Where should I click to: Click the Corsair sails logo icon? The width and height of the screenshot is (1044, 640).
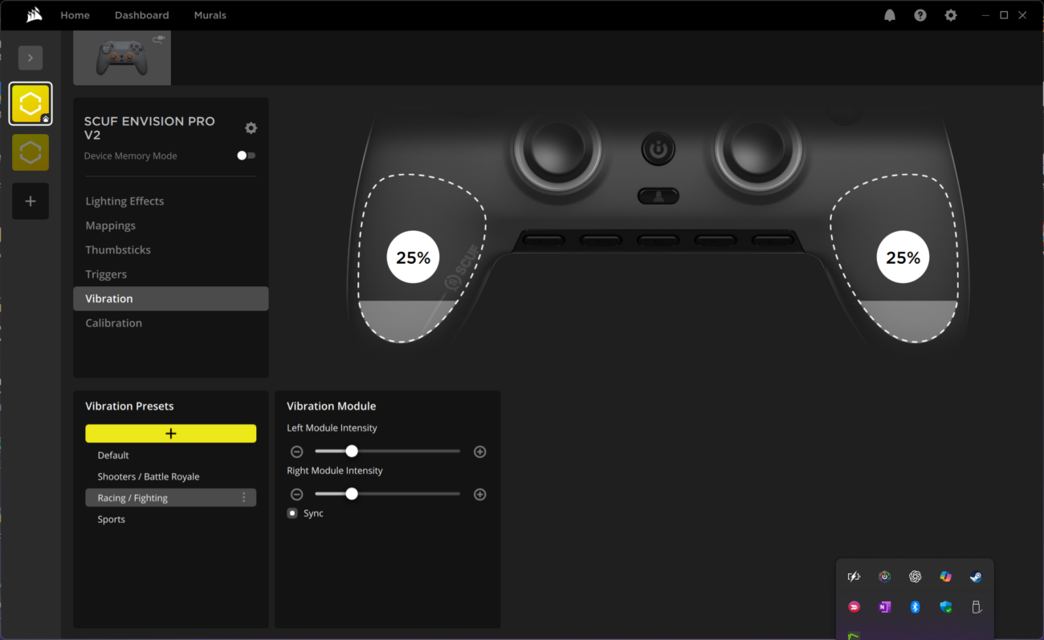tap(34, 14)
